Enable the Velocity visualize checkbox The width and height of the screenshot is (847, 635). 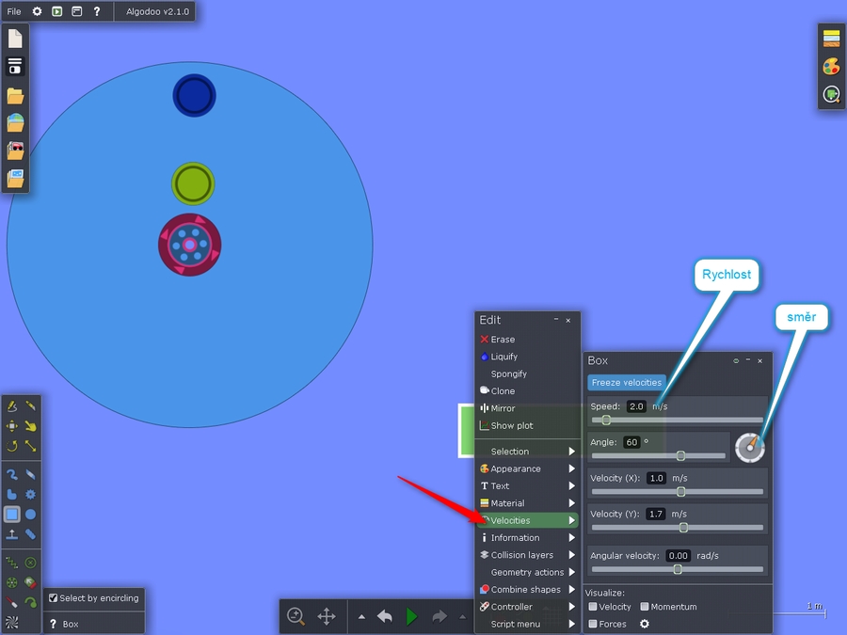click(593, 607)
